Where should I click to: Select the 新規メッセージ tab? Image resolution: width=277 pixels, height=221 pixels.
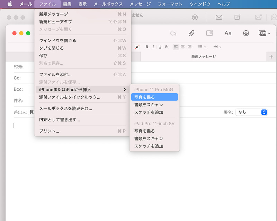pos(204,57)
